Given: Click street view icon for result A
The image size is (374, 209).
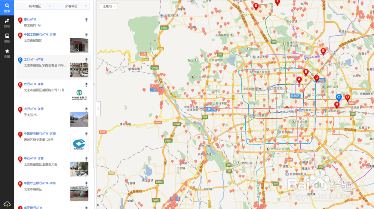Looking at the screenshot, I should pyautogui.click(x=86, y=20).
